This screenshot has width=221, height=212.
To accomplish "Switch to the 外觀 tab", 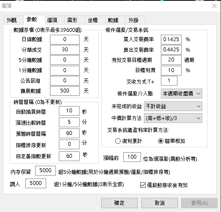I will point(12,20).
